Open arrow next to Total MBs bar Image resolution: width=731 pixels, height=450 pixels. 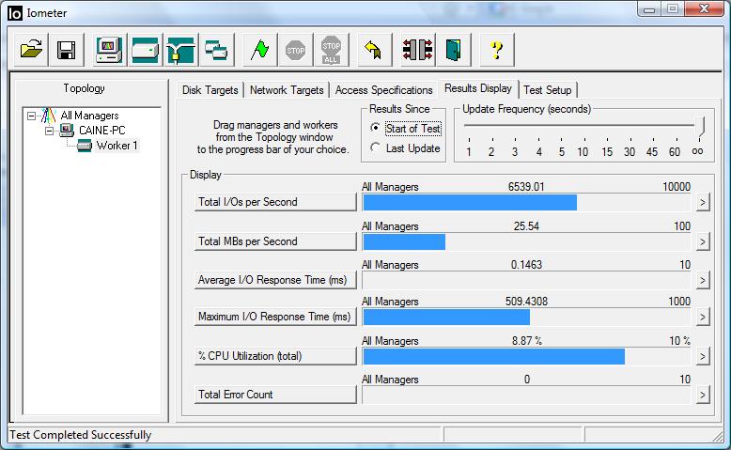[x=703, y=241]
